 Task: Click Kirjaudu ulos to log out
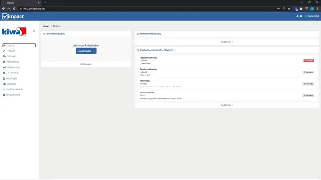click(13, 95)
